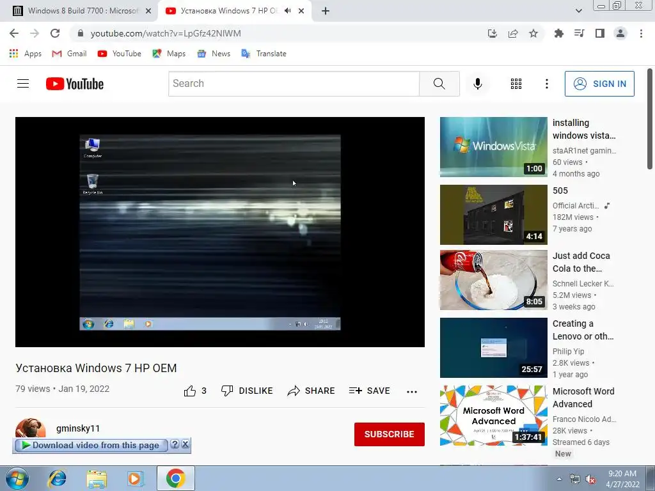Open Chrome's three-dot menu

click(x=641, y=33)
